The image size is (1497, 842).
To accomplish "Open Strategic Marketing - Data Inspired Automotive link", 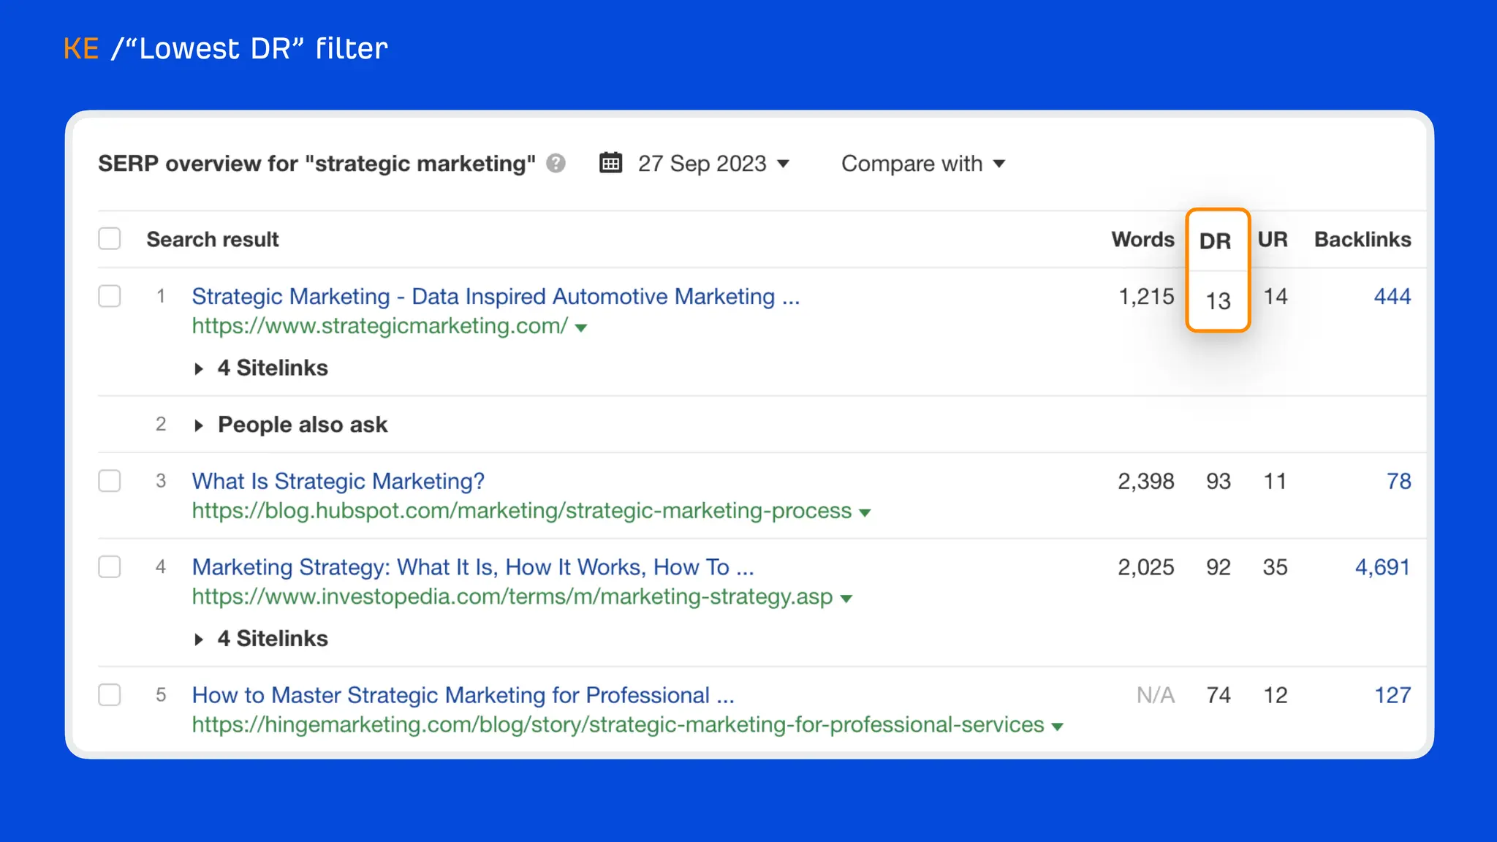I will 496,296.
